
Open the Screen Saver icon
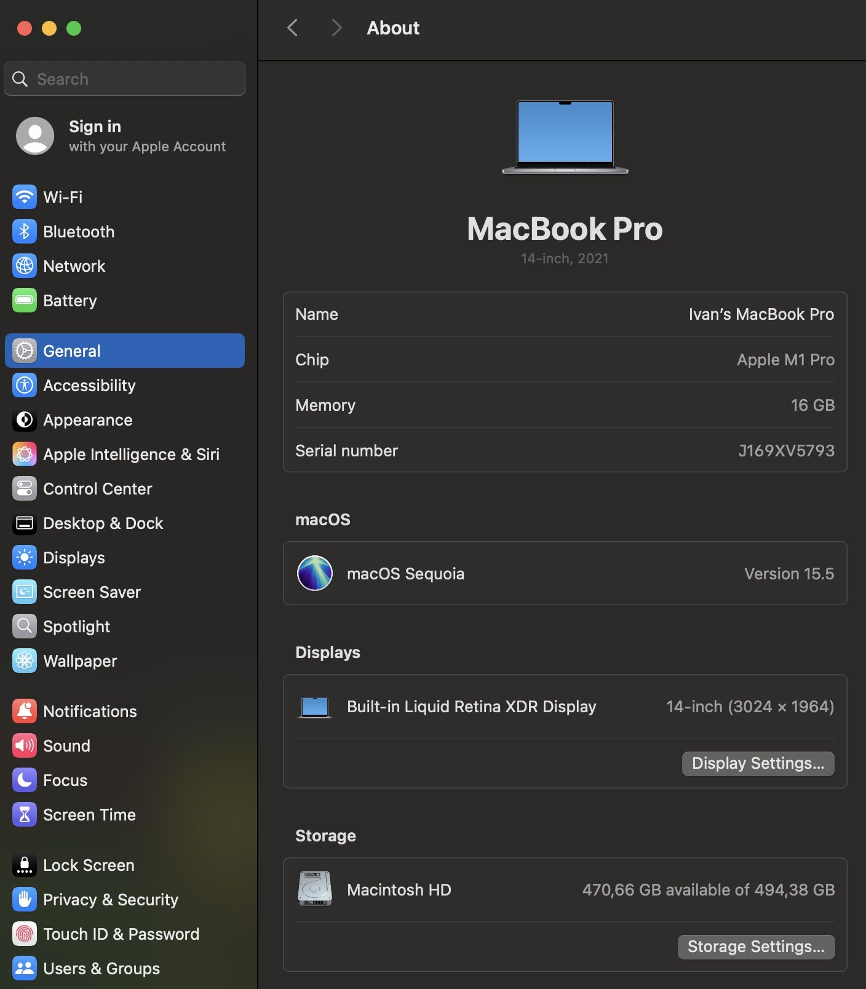coord(25,592)
